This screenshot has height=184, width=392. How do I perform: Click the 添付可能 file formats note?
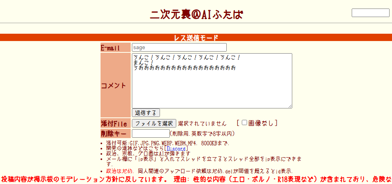pos(168,143)
